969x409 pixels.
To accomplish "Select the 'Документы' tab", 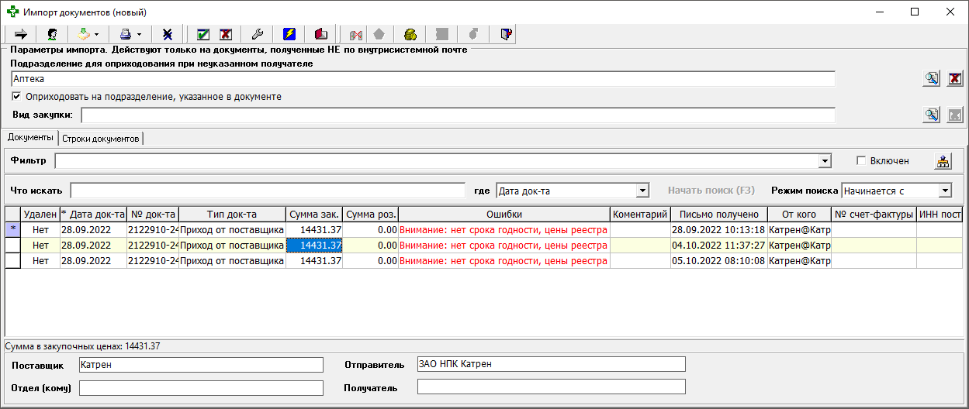I will (30, 138).
